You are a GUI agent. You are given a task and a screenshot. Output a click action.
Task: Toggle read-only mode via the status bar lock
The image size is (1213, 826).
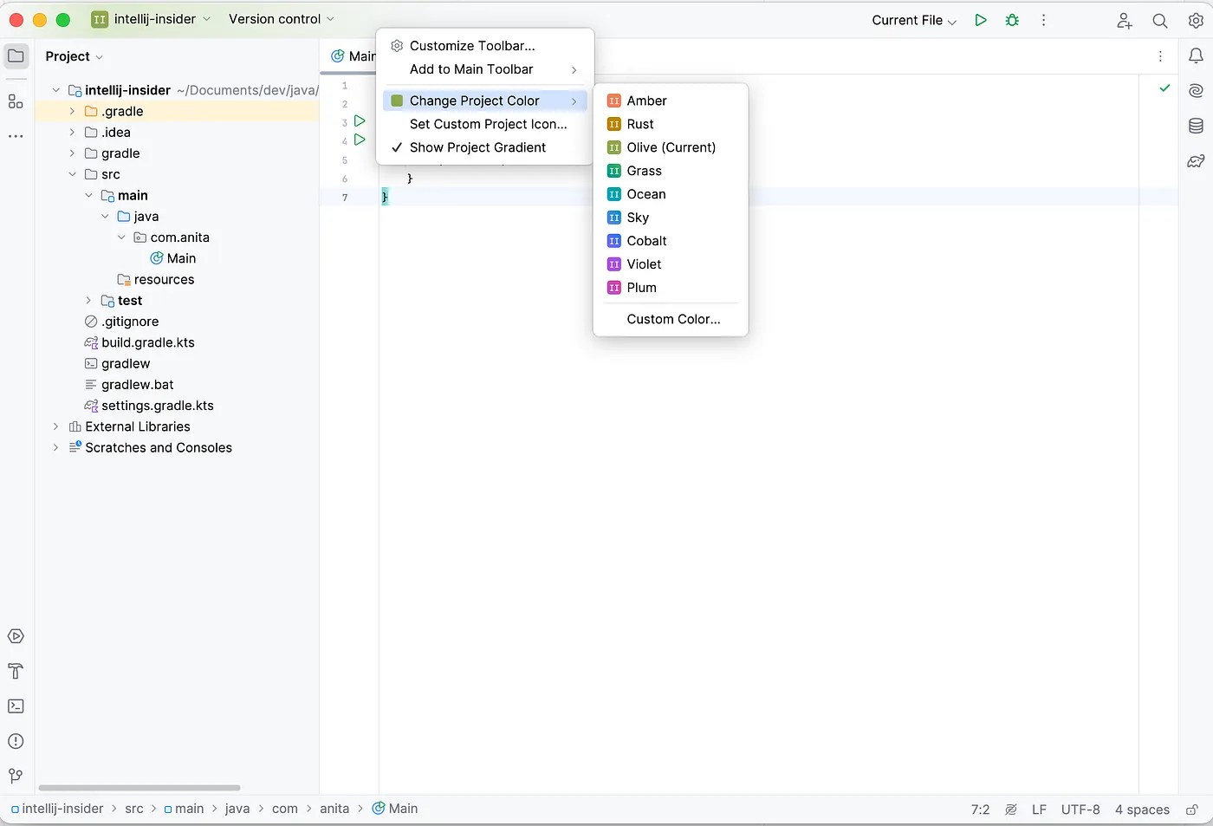coord(1192,809)
